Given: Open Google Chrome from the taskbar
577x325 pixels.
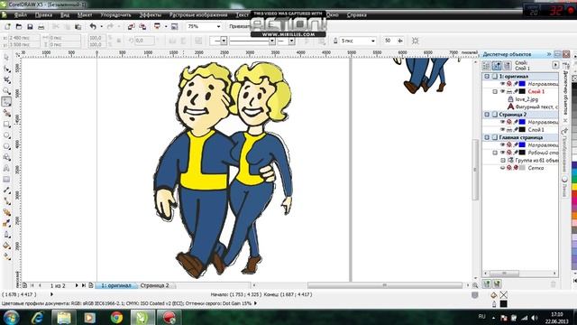Looking at the screenshot, I should tap(116, 317).
